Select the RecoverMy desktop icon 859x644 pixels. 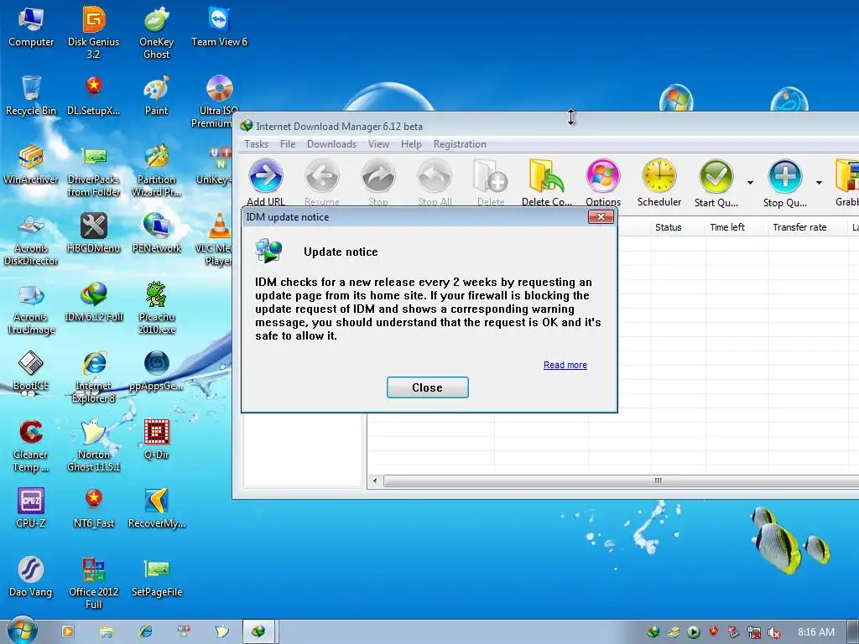pyautogui.click(x=157, y=507)
